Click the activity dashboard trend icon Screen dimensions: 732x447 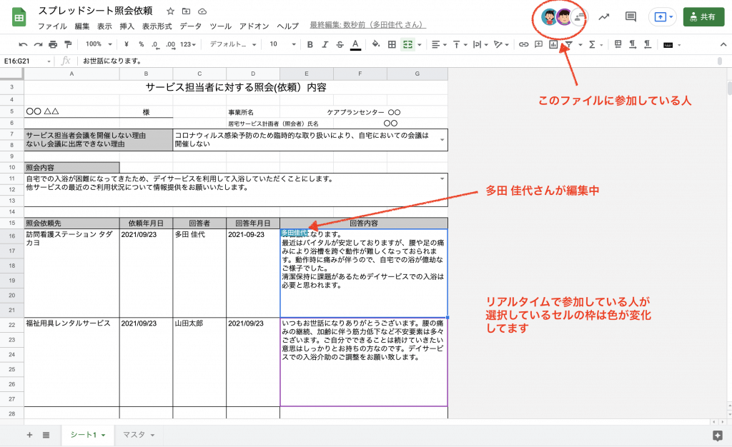(604, 17)
